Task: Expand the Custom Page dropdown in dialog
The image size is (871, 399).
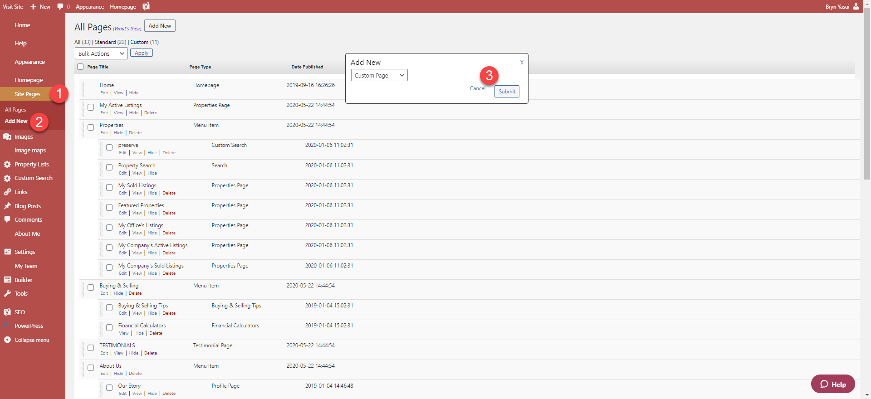Action: 379,75
